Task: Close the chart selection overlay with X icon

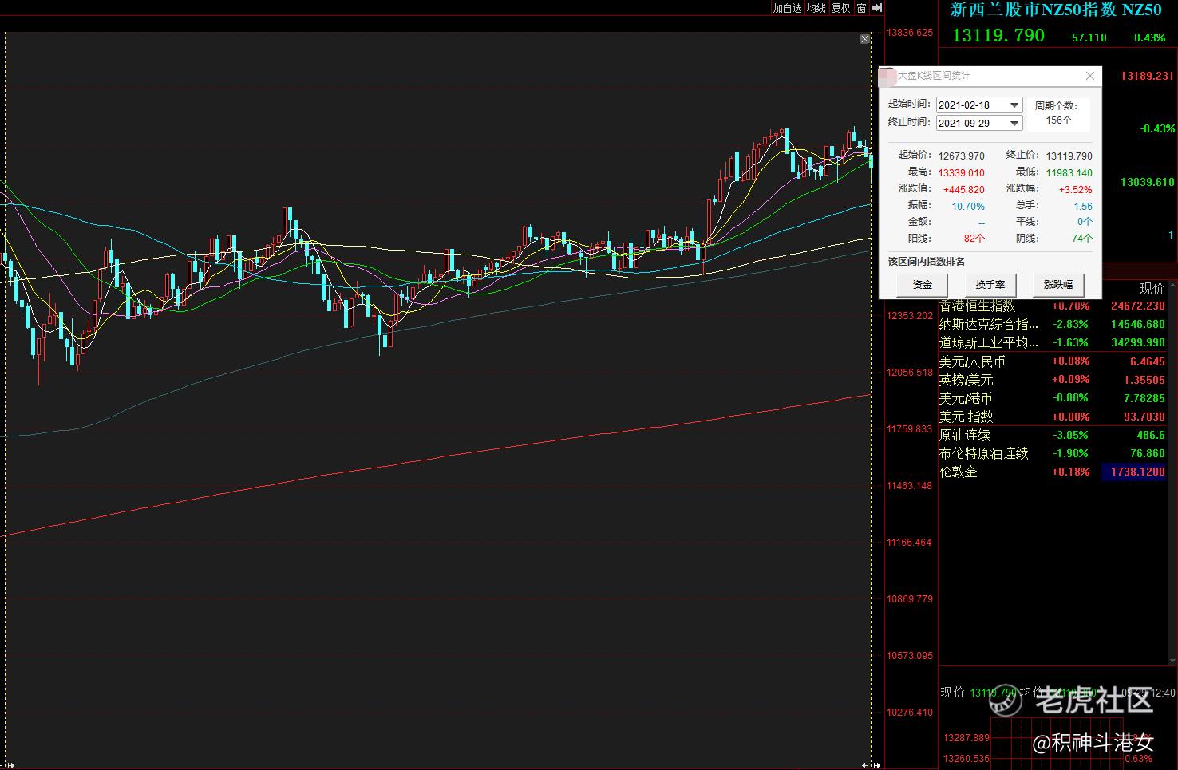Action: pos(864,38)
